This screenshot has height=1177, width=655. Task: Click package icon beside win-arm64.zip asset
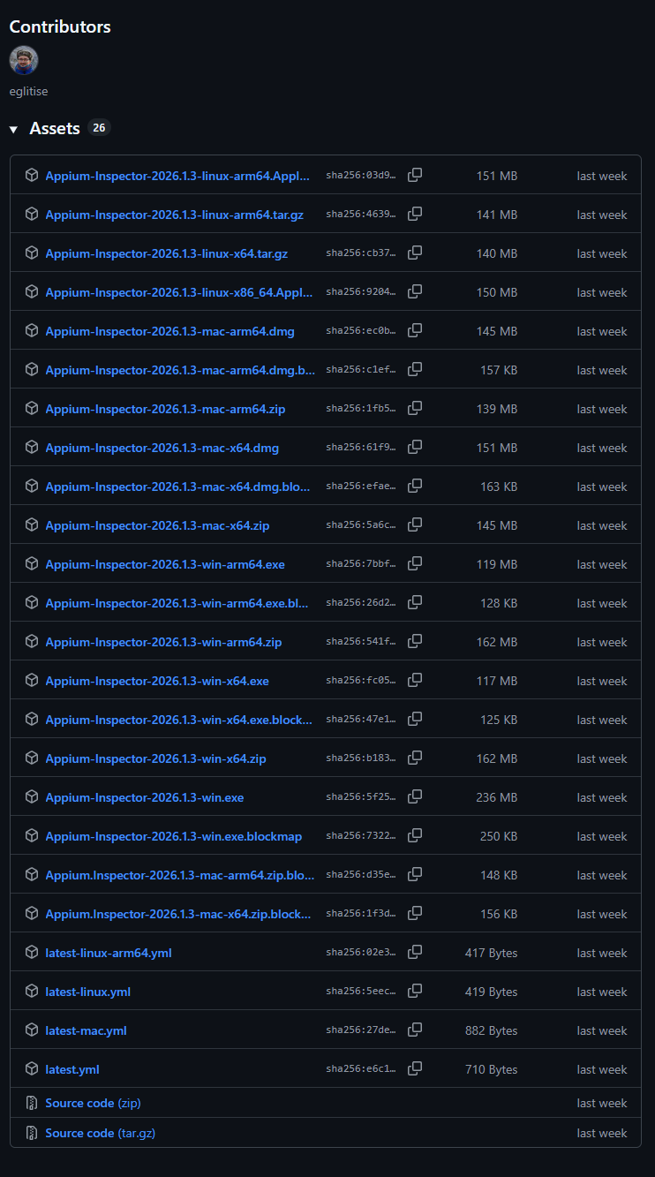click(x=32, y=642)
